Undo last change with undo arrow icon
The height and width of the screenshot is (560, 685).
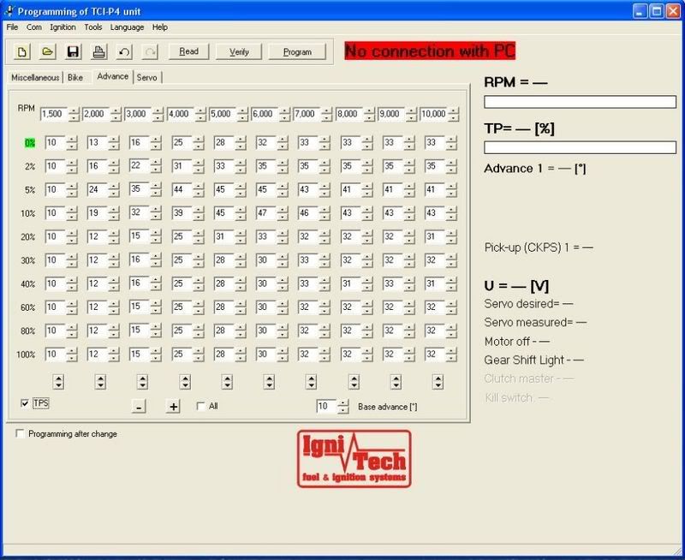124,52
